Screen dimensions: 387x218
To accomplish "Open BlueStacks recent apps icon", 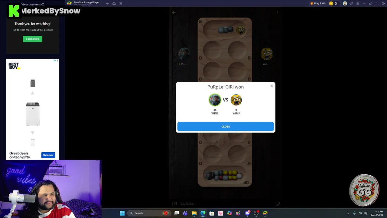I will 120,3.
